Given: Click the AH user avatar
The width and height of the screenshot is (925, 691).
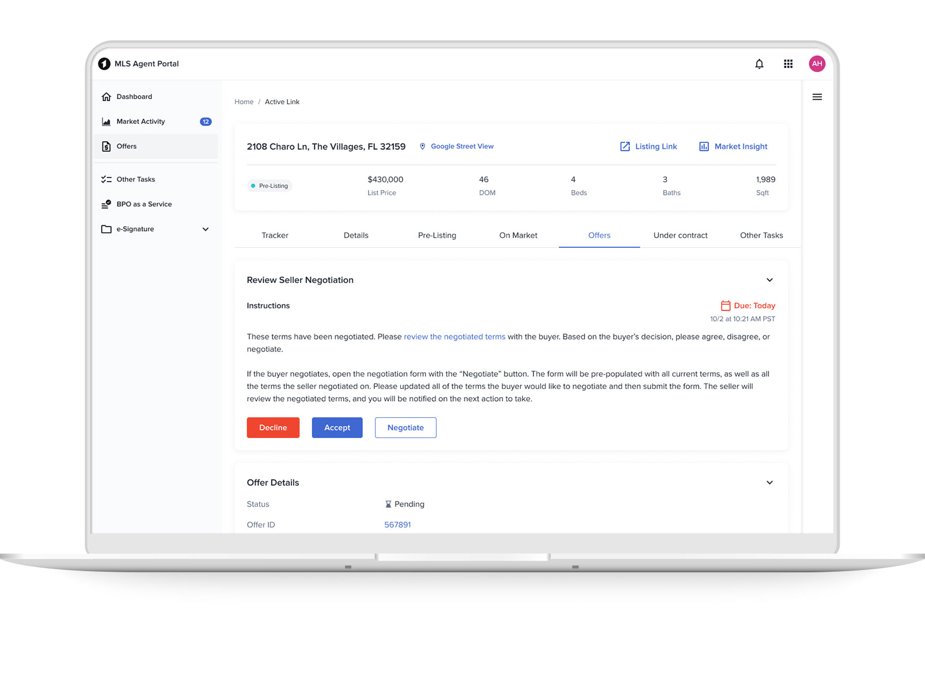Looking at the screenshot, I should (x=817, y=64).
